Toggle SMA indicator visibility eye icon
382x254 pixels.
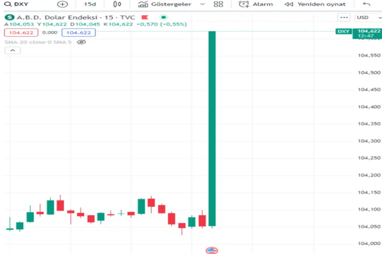click(x=81, y=43)
